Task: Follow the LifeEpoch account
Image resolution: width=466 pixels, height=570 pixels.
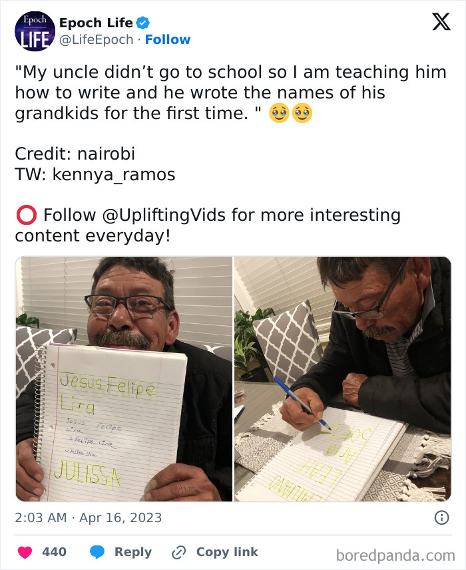Action: (x=168, y=39)
